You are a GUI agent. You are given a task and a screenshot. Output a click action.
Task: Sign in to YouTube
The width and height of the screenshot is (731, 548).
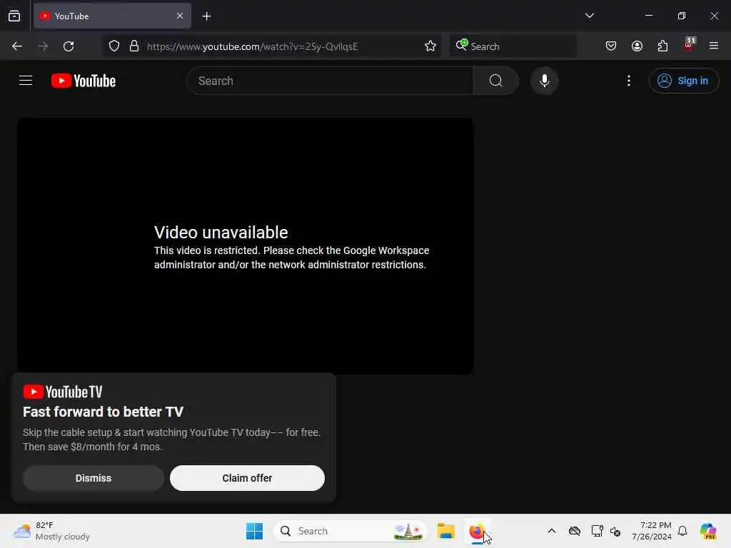(x=683, y=81)
